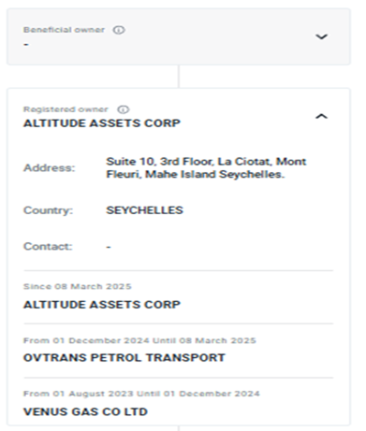Click From 01 December 2024 date range

[x=139, y=340]
